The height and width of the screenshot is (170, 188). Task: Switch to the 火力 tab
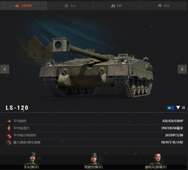[70, 6]
